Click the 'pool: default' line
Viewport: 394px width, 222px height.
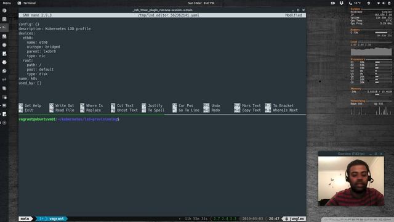(40, 70)
